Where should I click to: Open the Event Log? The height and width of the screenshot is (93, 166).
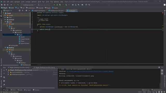(x=146, y=90)
